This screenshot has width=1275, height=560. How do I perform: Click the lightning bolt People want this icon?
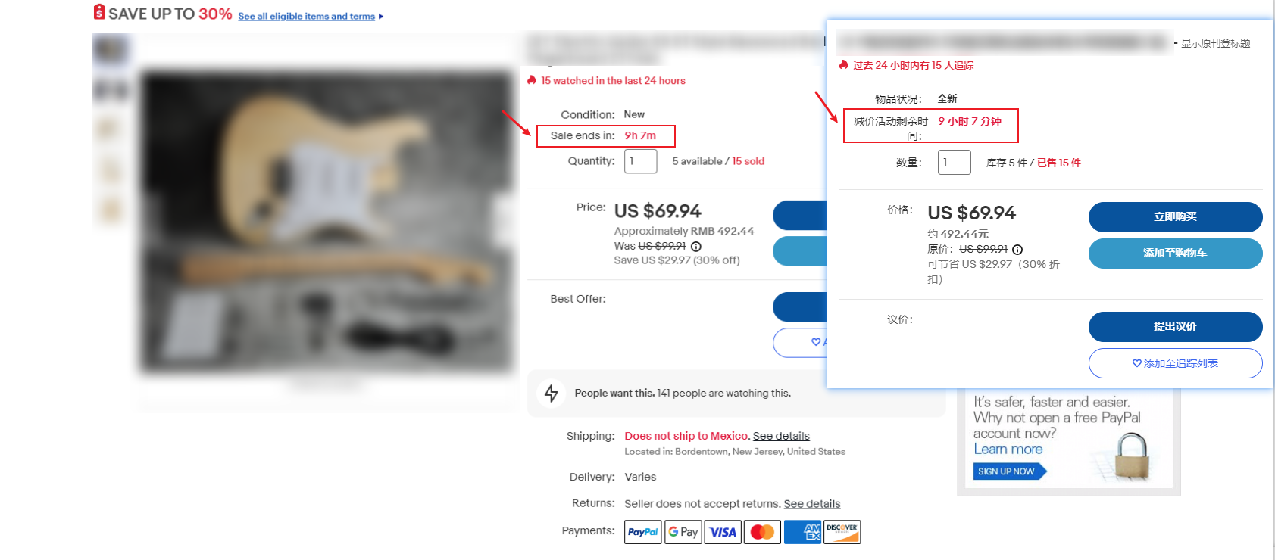(552, 394)
